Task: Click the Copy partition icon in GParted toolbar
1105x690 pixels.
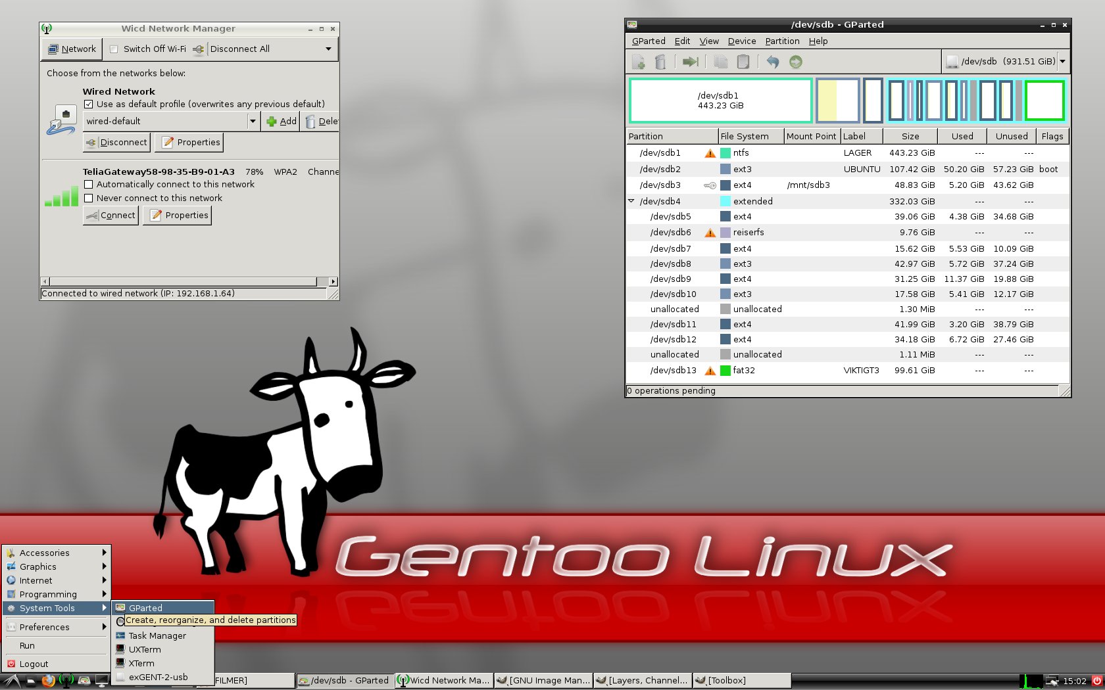Action: coord(721,62)
